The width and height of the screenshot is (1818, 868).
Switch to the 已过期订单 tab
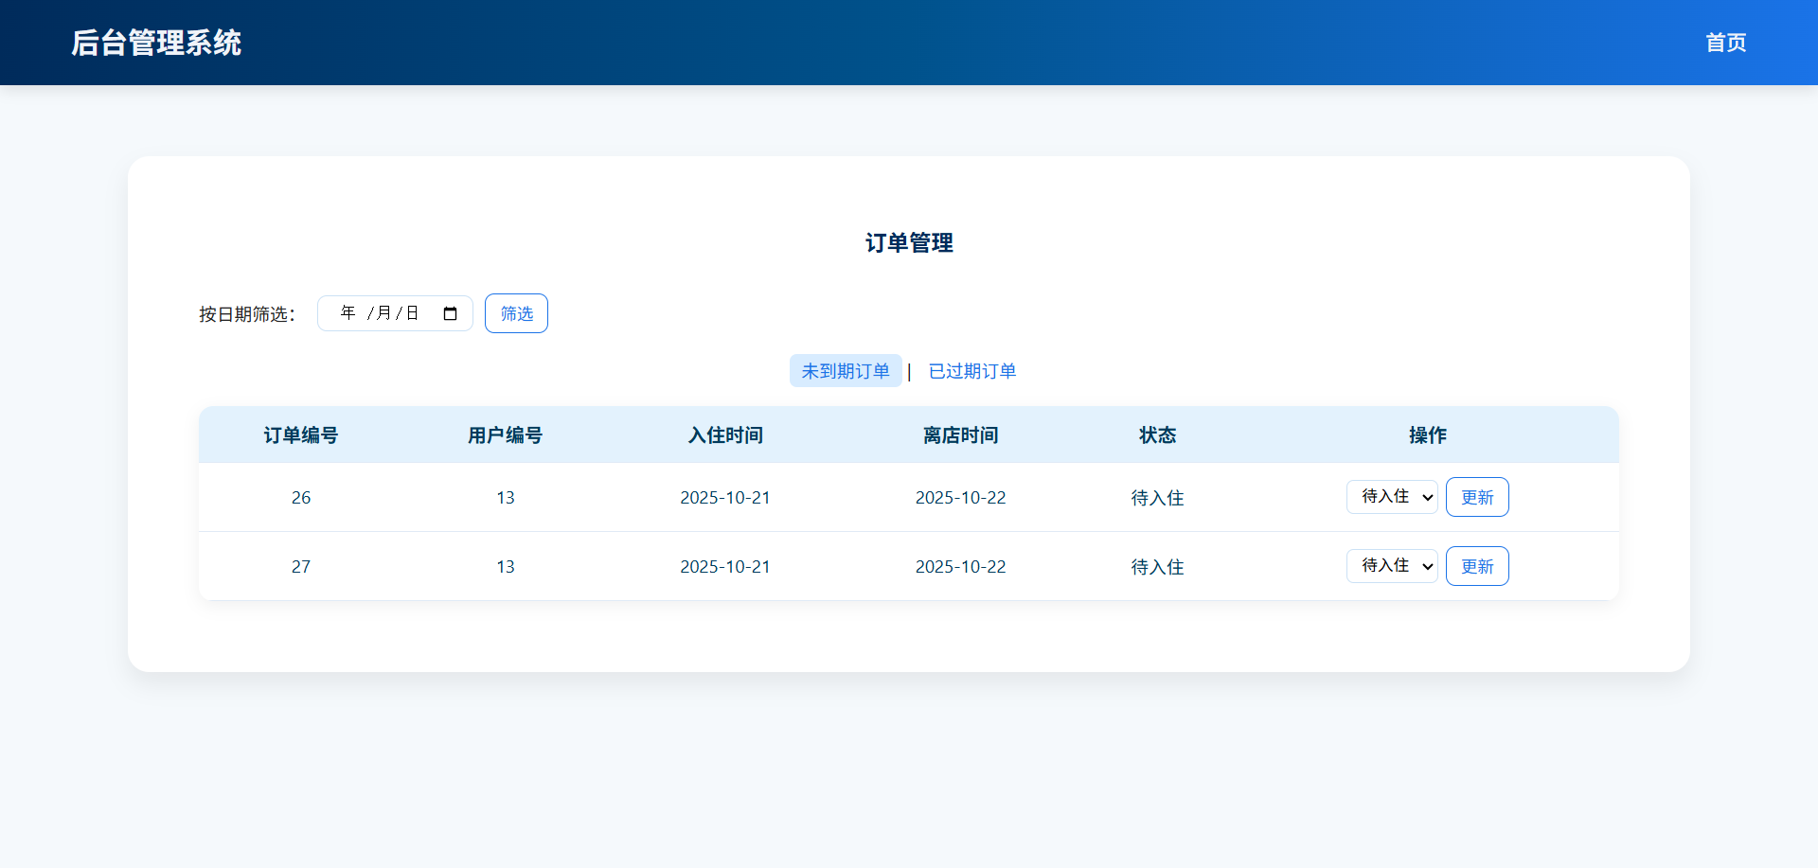coord(971,370)
